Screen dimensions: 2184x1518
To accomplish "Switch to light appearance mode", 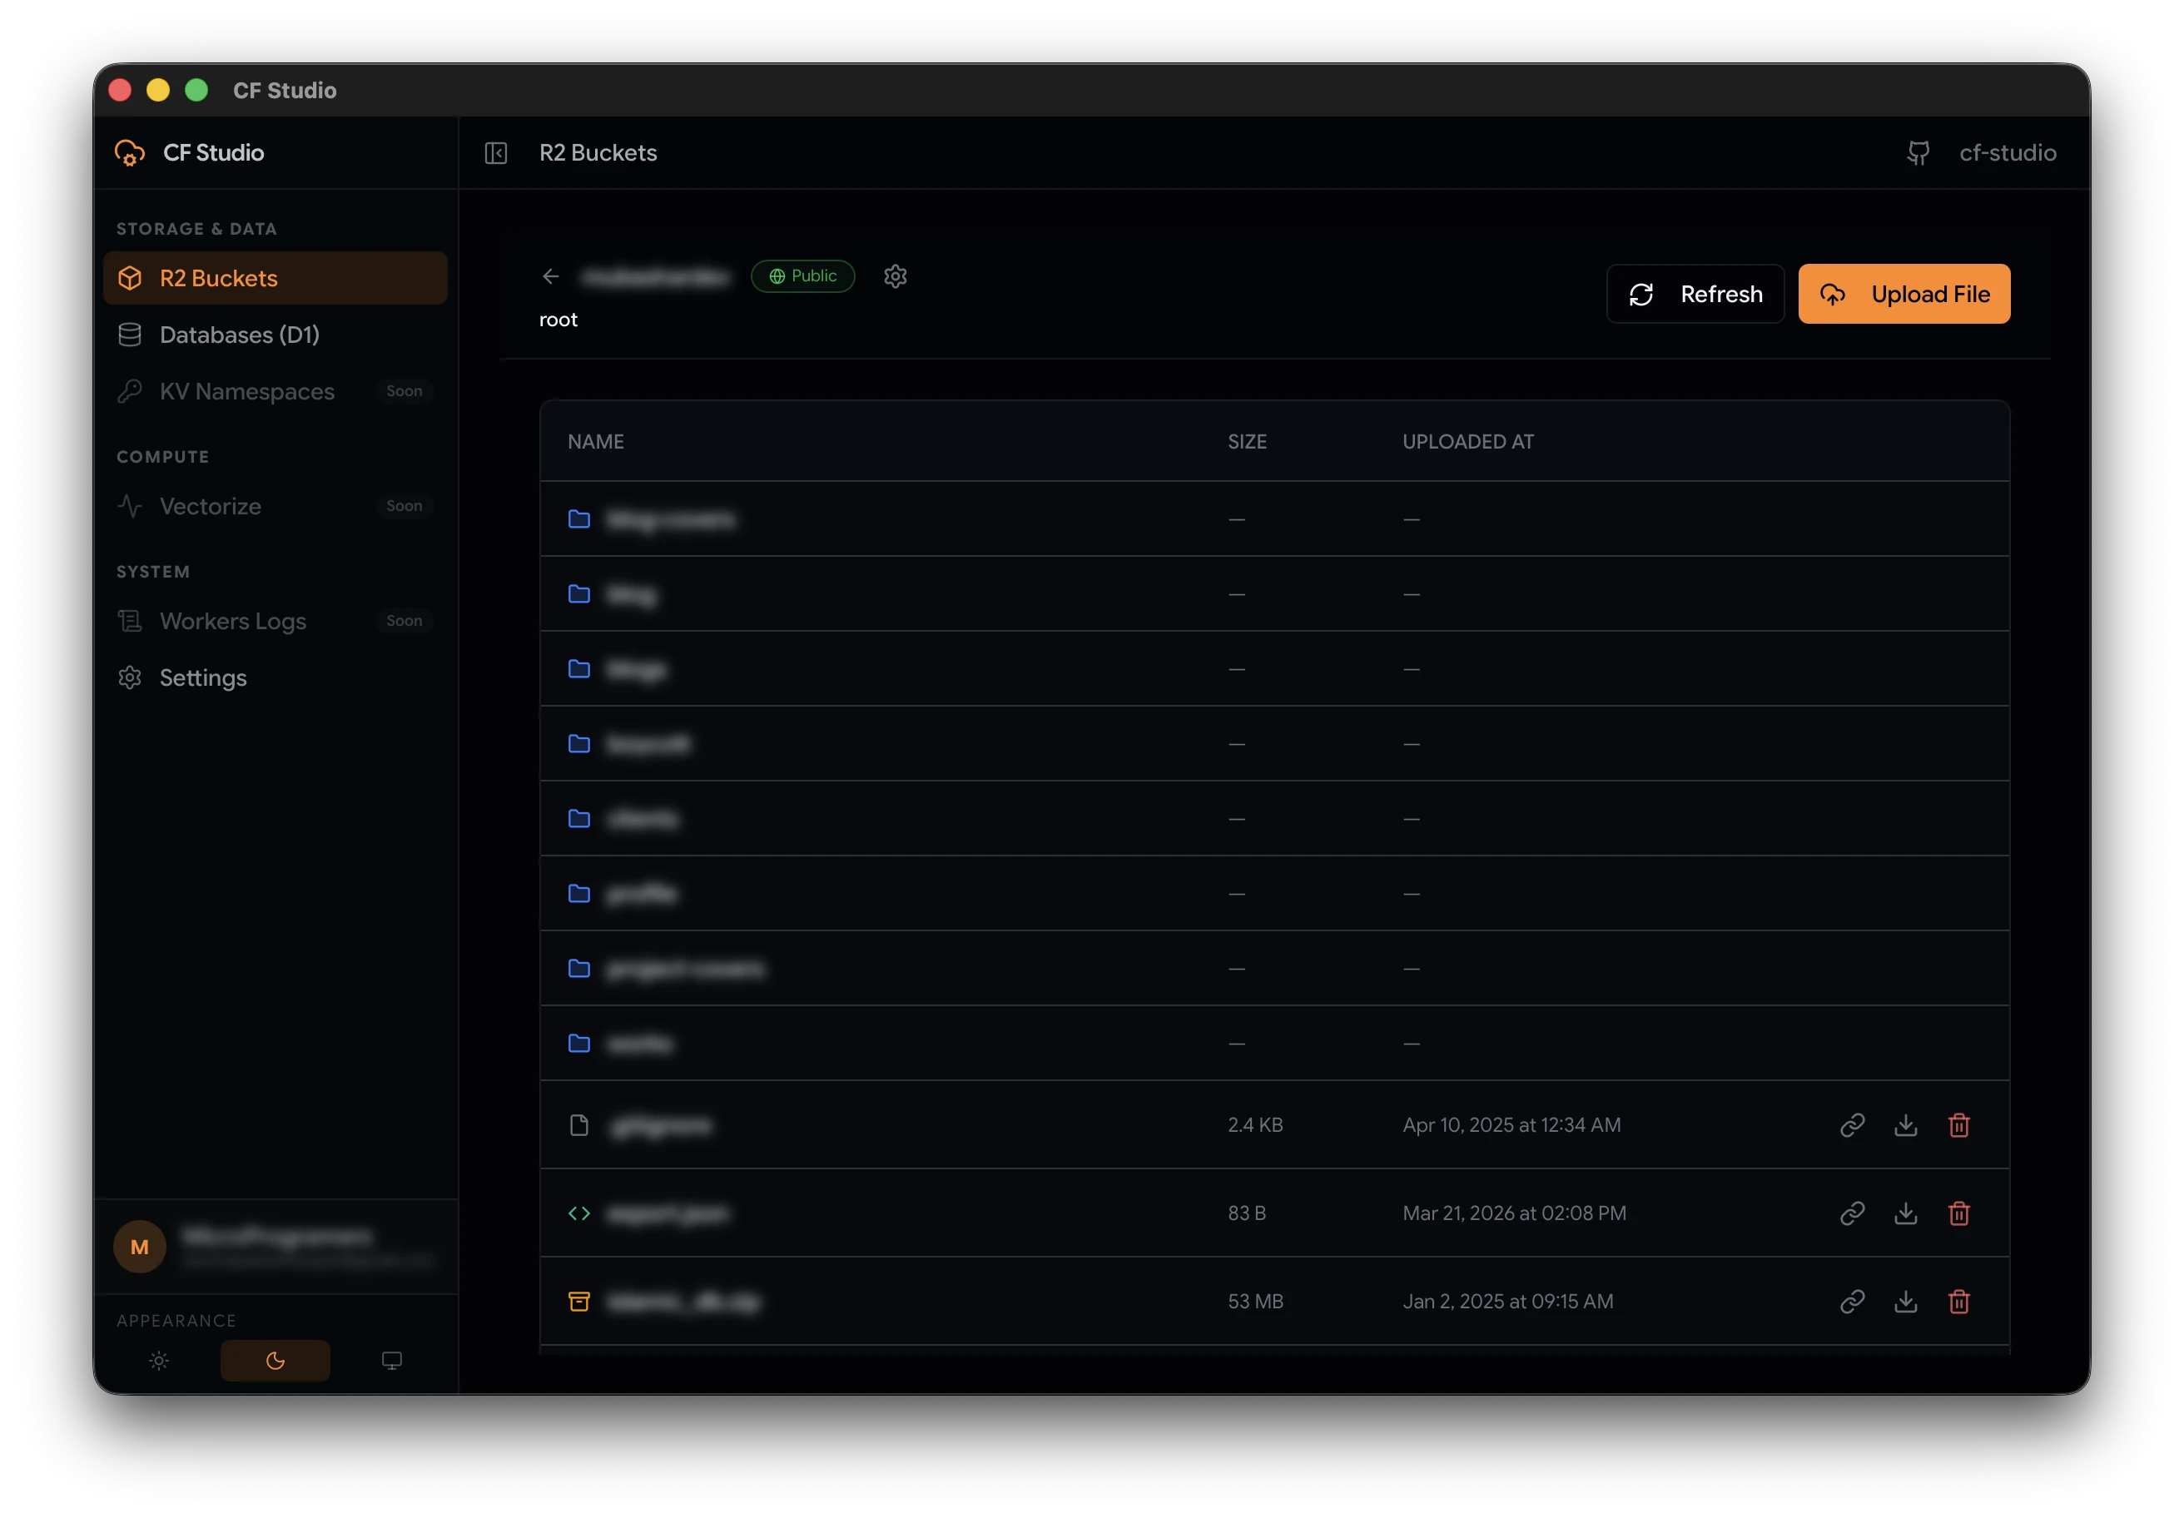I will tap(159, 1361).
